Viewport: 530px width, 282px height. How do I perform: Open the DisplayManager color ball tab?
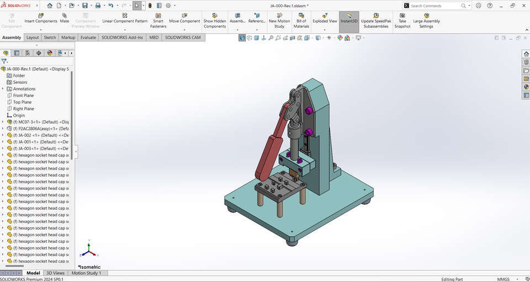(50, 53)
